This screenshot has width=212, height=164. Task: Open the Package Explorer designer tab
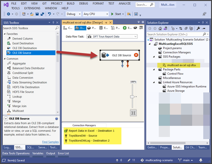pyautogui.click(x=116, y=28)
